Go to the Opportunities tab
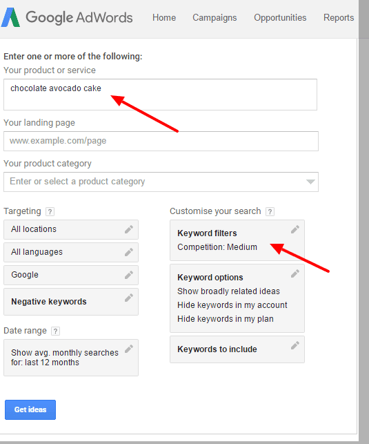 (x=280, y=17)
